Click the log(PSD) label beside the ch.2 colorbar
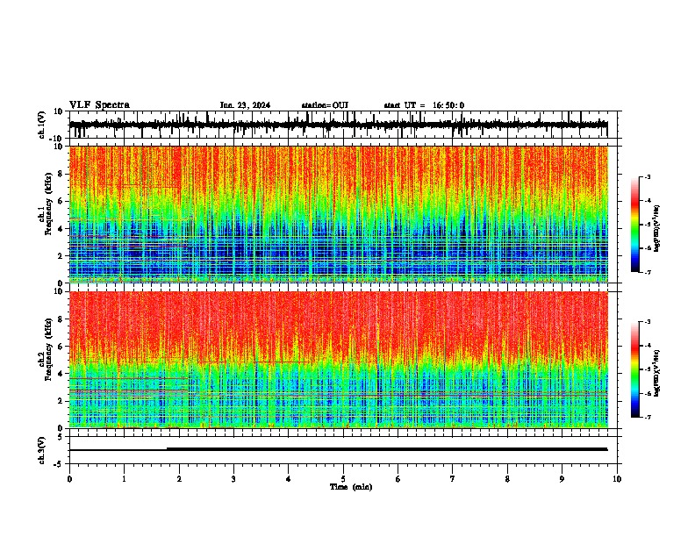 tap(657, 373)
